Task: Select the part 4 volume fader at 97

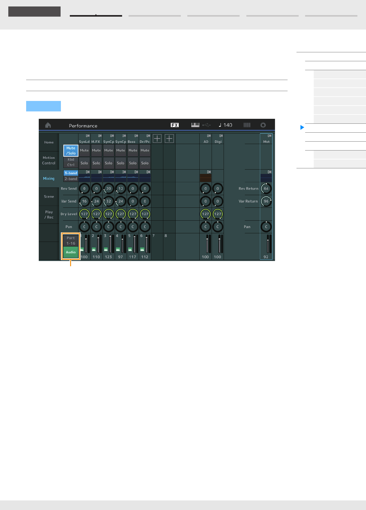Action: click(122, 244)
